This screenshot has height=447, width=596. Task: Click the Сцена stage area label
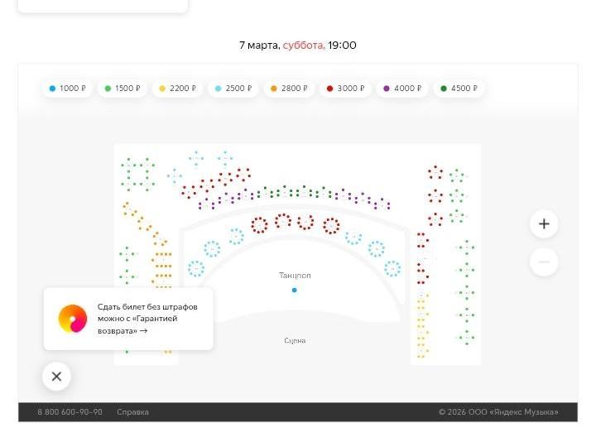pos(295,341)
